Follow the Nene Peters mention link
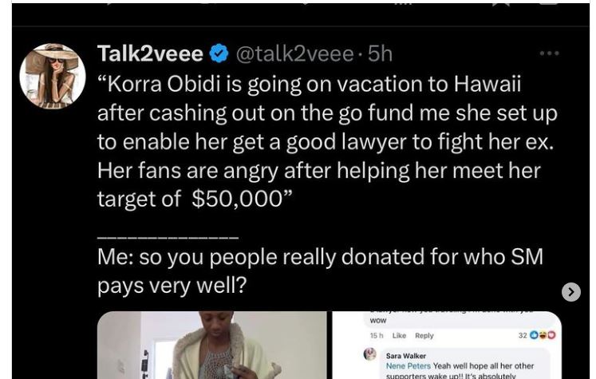This screenshot has height=379, width=596. (409, 366)
